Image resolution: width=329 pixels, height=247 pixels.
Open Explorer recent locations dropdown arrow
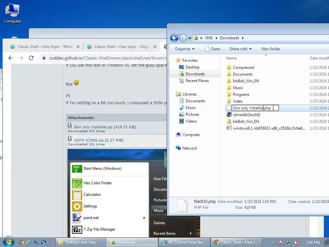190,38
